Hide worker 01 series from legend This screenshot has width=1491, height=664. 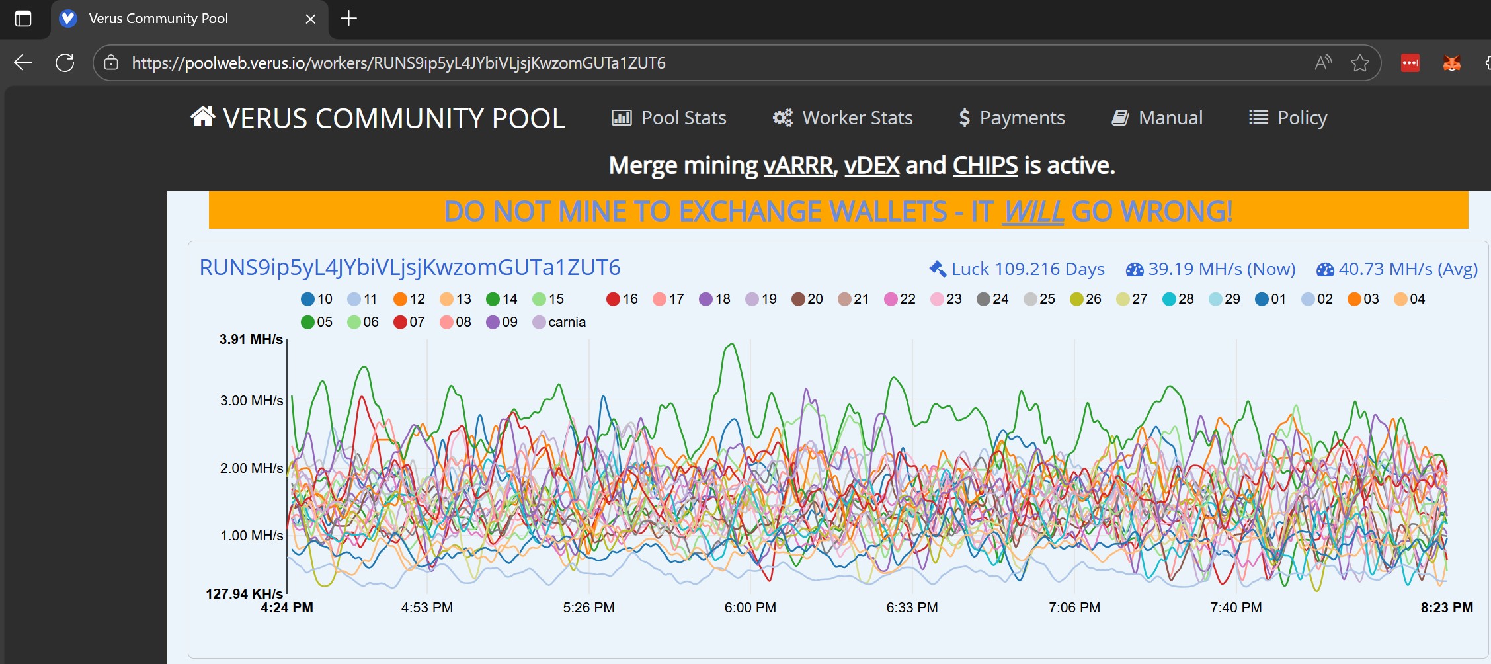pos(1270,299)
